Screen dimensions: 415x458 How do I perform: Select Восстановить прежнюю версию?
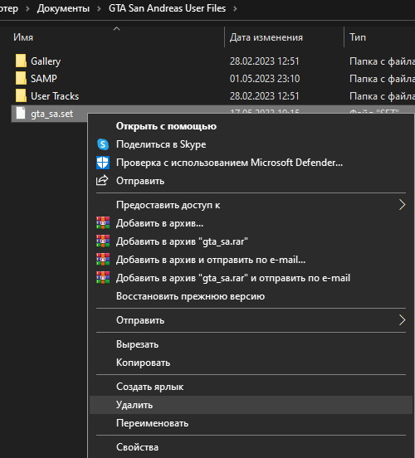[251, 296]
